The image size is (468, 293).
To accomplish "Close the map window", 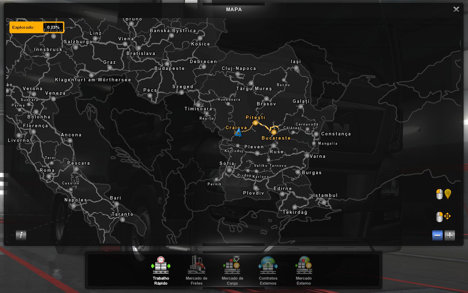I will [456, 9].
